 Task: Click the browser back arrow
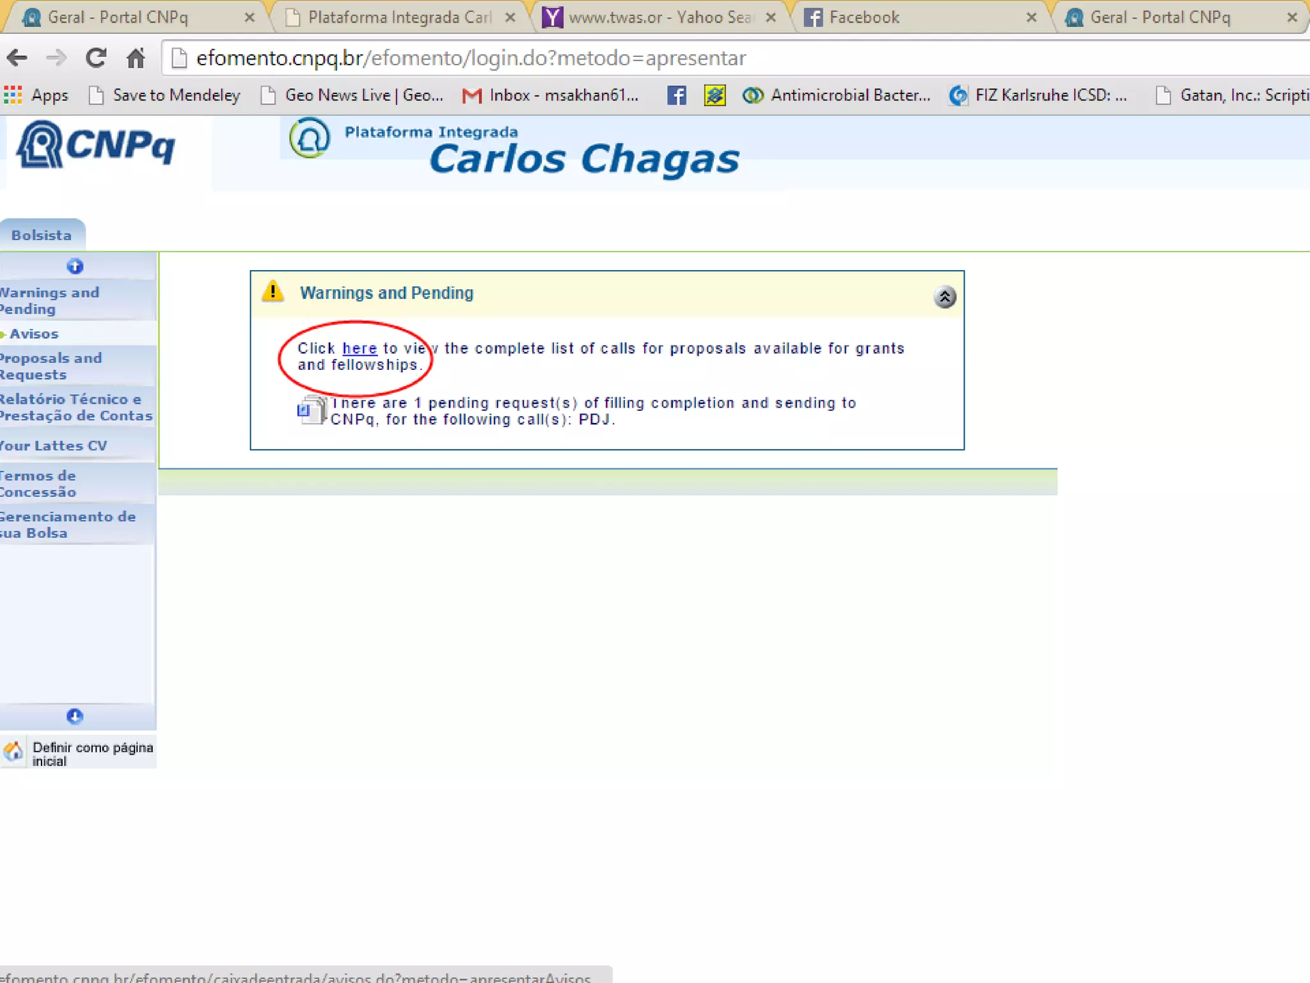17,58
